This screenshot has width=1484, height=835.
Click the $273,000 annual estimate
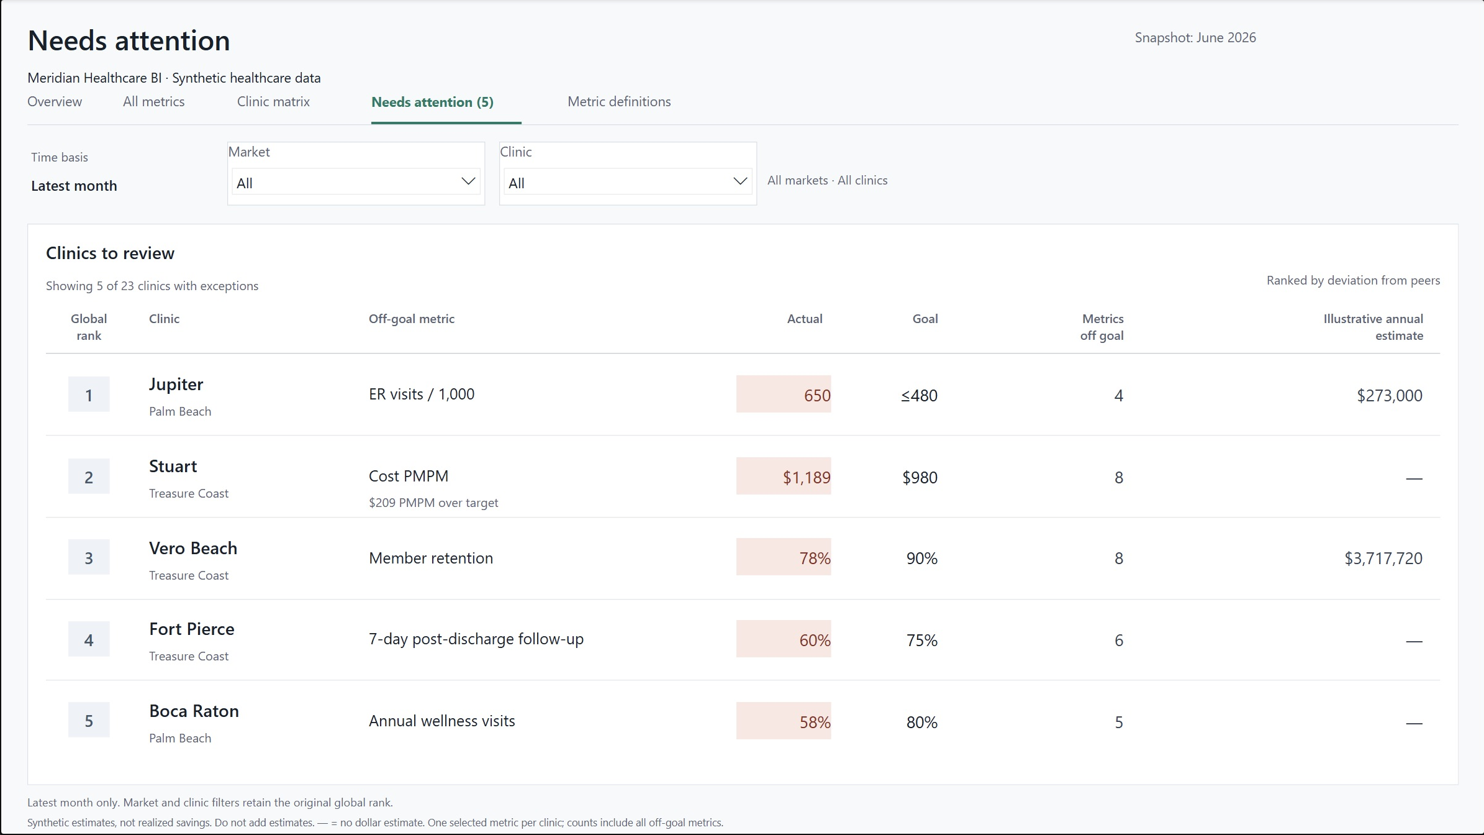point(1390,396)
